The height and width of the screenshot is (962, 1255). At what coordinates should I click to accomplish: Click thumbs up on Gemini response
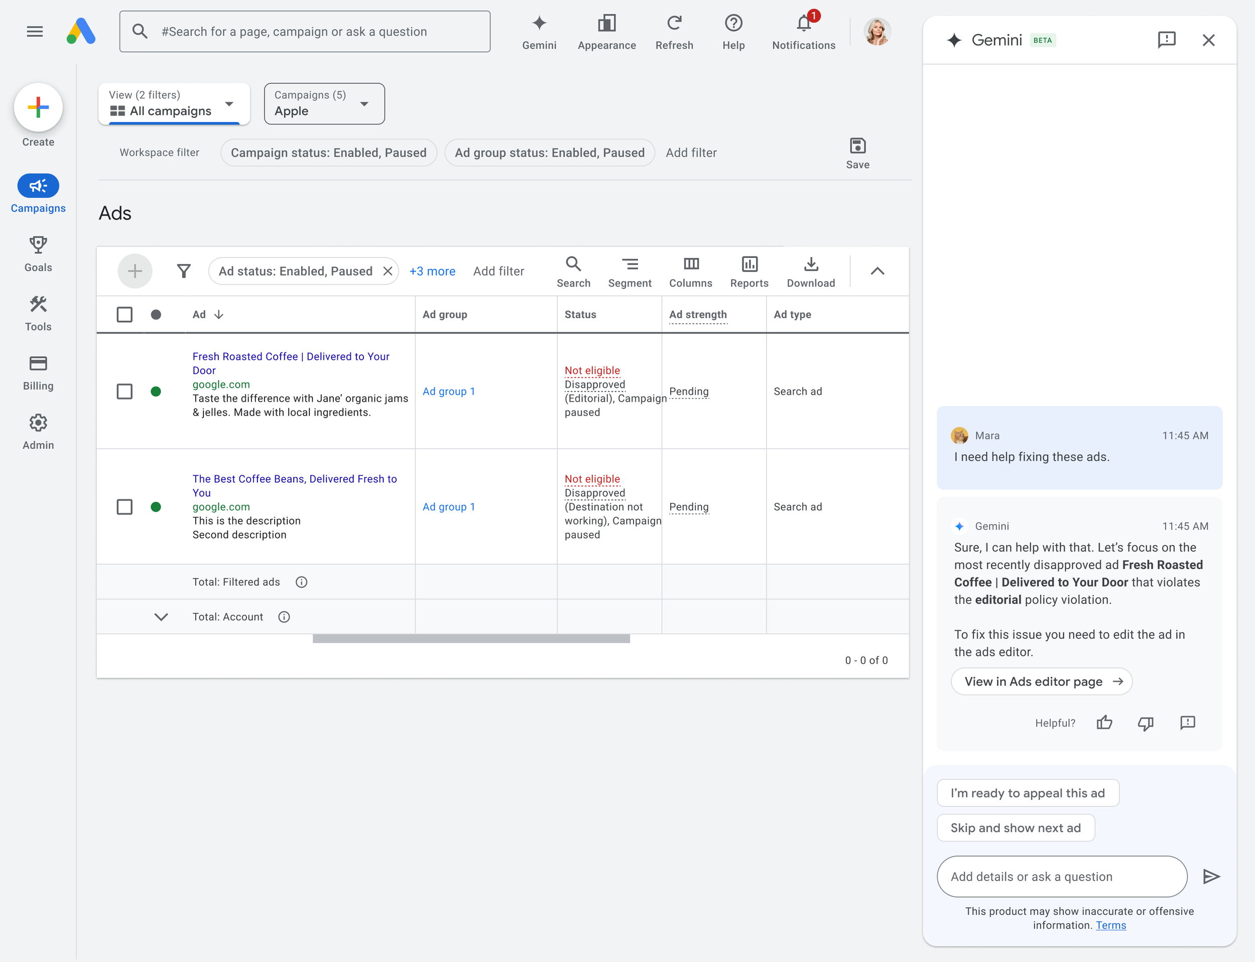[x=1104, y=723]
